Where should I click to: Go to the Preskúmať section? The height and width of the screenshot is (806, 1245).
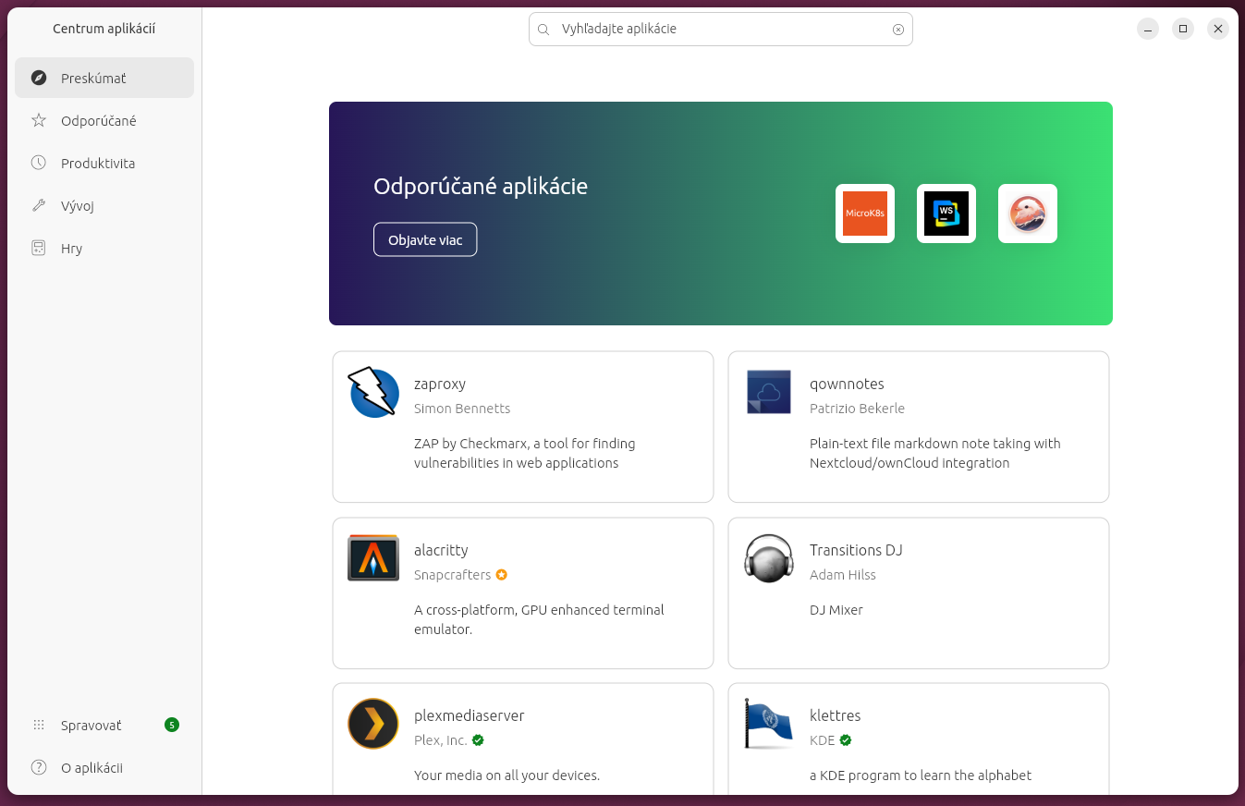pyautogui.click(x=104, y=78)
